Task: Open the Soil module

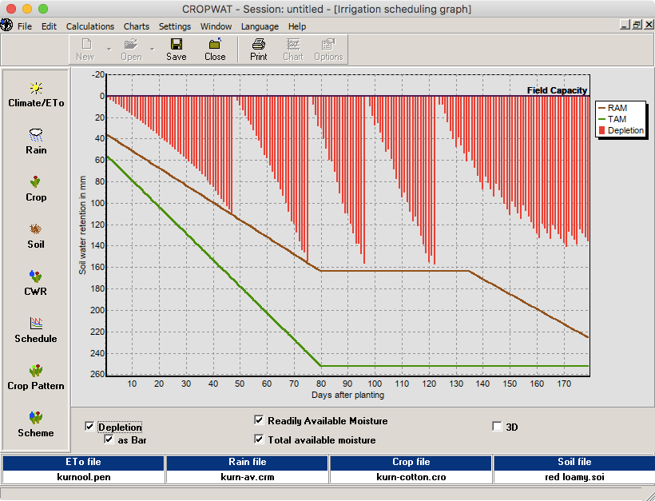Action: point(36,235)
